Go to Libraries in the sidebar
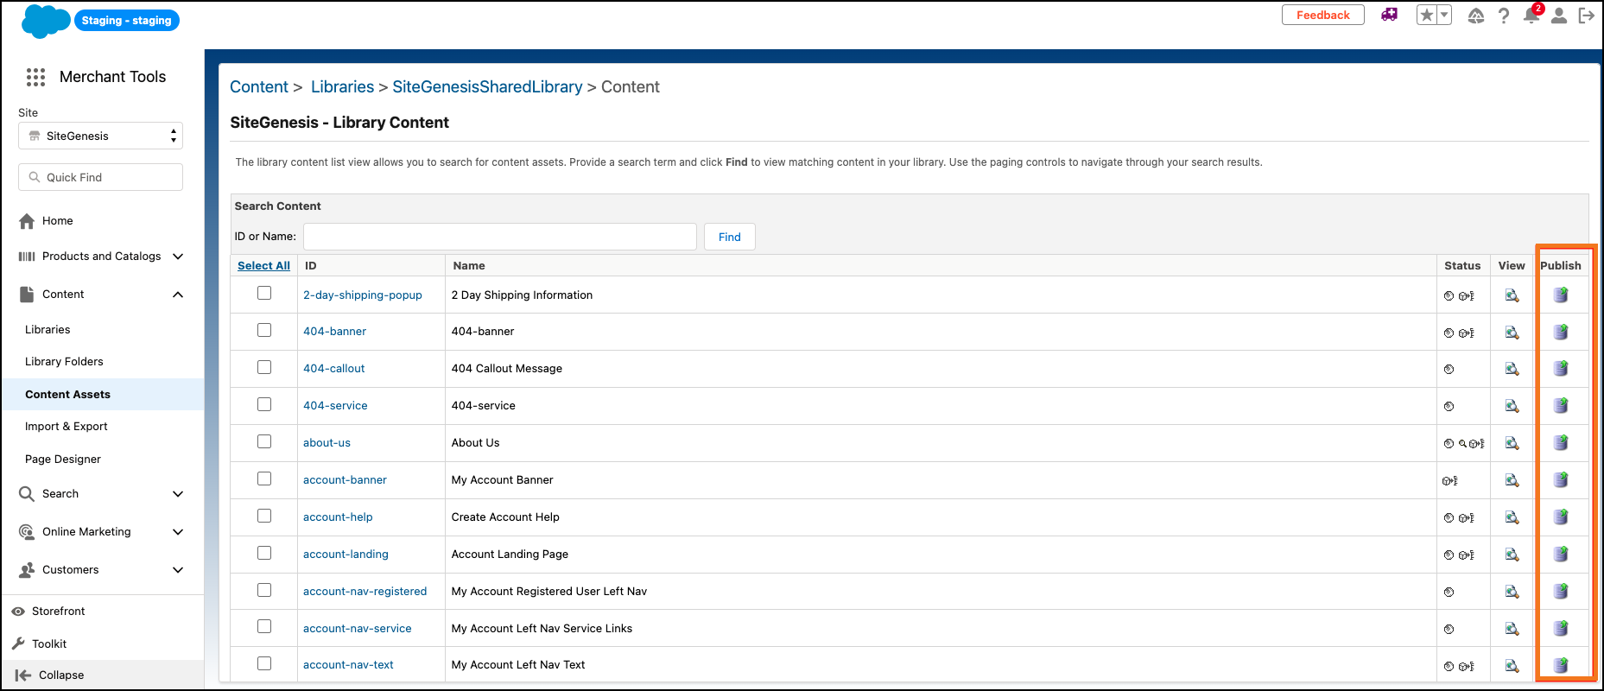This screenshot has height=691, width=1604. click(x=48, y=330)
